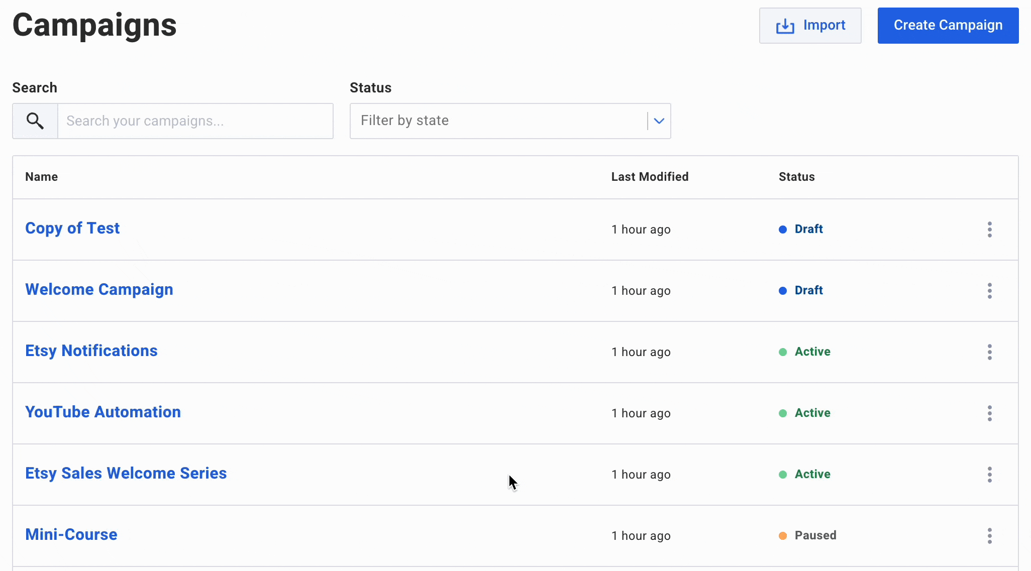This screenshot has width=1031, height=571.
Task: Click three-dot menu for YouTube Automation
Action: point(989,413)
